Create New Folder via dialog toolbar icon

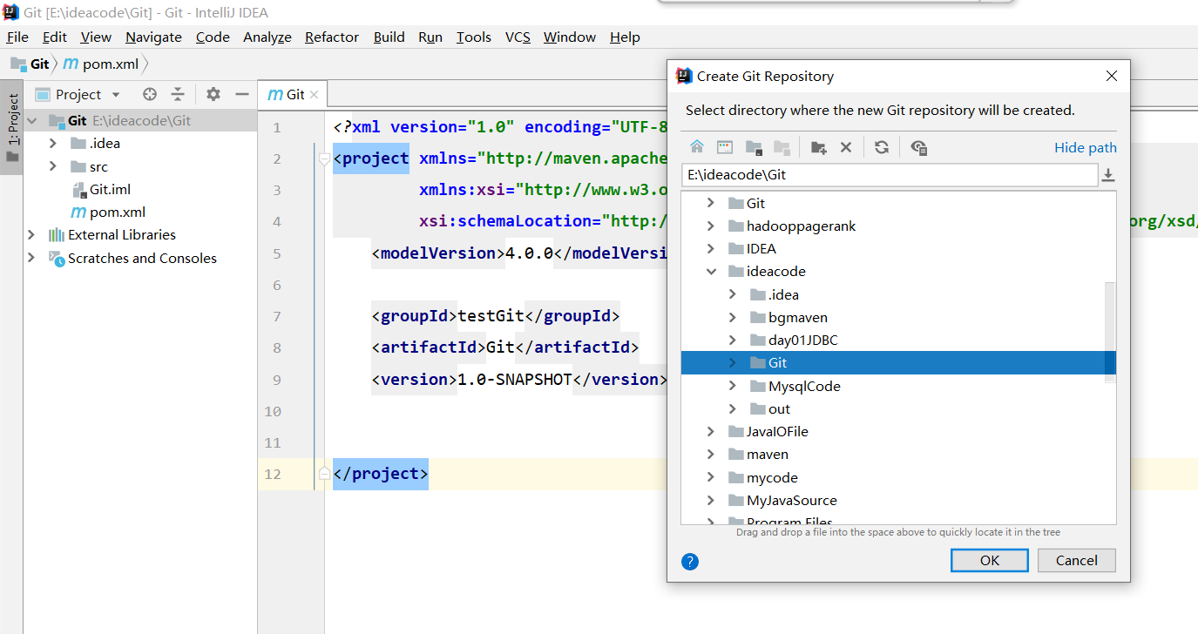pos(818,147)
